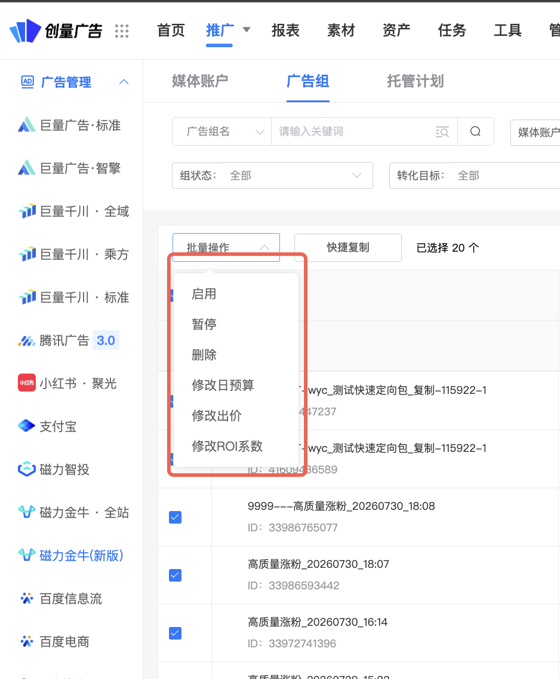The width and height of the screenshot is (560, 679).
Task: Collapse the 广告管理 sidebar section chevron
Action: 124,81
